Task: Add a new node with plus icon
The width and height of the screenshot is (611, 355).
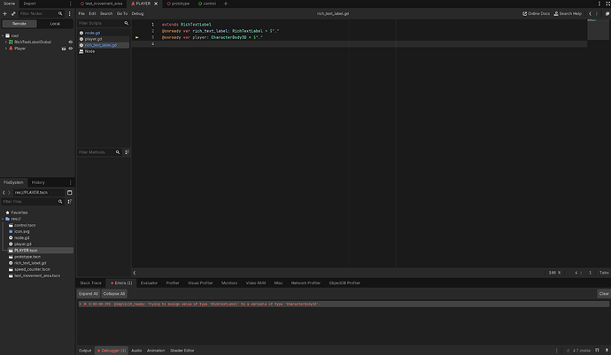Action: pyautogui.click(x=4, y=13)
